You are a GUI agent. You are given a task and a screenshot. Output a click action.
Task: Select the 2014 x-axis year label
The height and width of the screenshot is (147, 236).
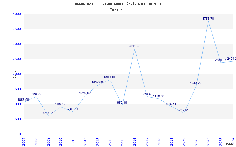click(110, 142)
